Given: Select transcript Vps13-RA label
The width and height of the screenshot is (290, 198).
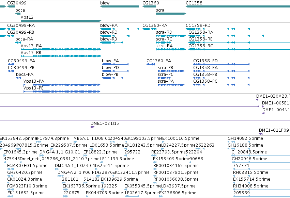Looking at the screenshot, I should pos(31,46).
